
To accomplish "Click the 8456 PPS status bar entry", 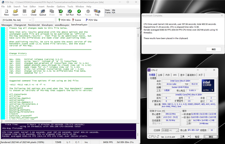I will point(108,142).
